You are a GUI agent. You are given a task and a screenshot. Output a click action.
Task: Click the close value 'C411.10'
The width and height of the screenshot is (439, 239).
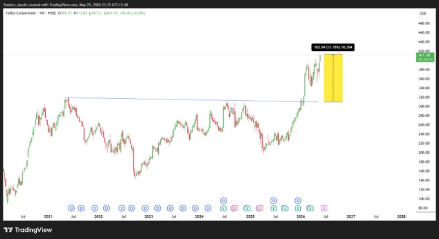[111, 13]
